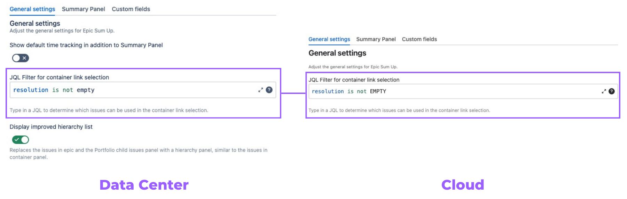
Task: Open General settings tab in Data Center panel
Action: pyautogui.click(x=32, y=9)
